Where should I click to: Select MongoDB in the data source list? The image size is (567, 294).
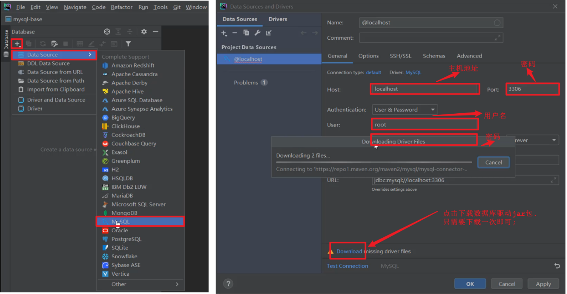(x=140, y=213)
